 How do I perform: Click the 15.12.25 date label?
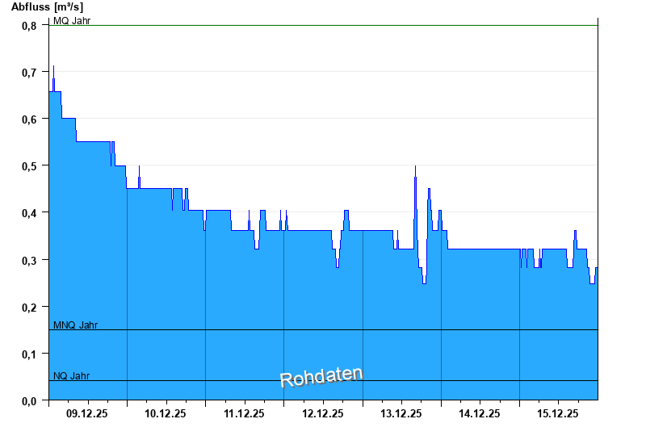[558, 413]
